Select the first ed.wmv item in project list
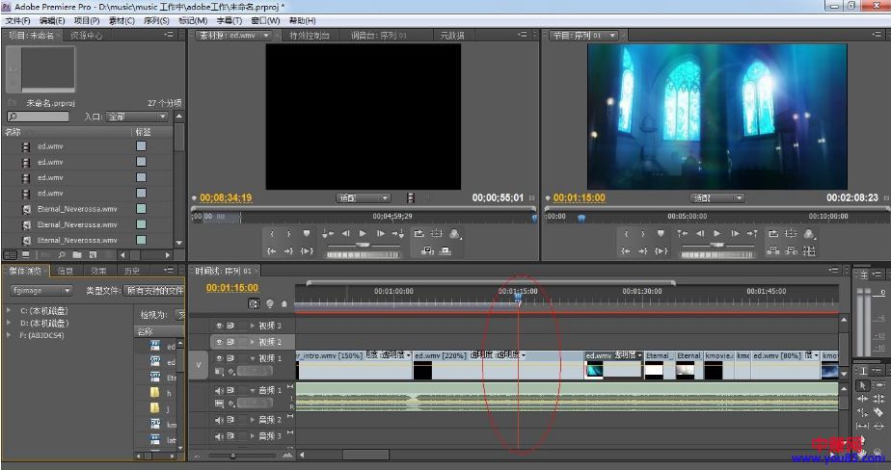 tap(50, 146)
